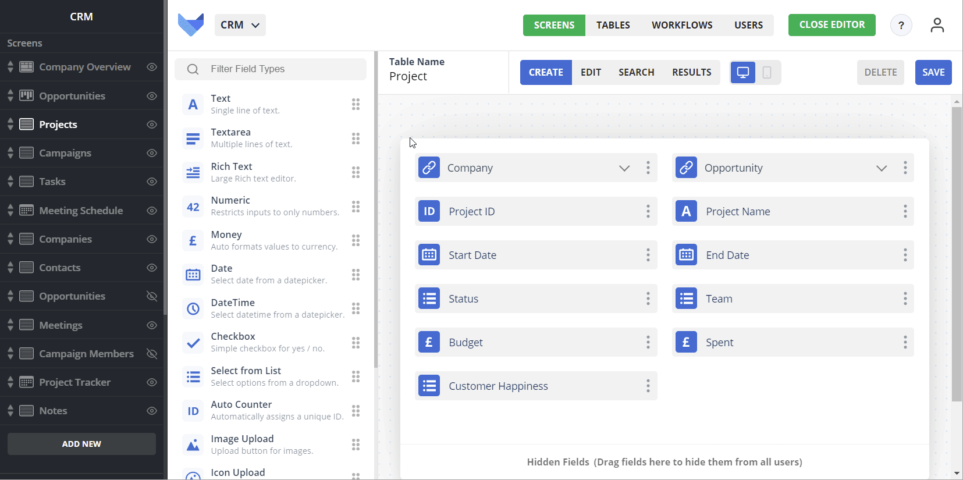Click the drag handle for the Numeric field type
This screenshot has height=480, width=963.
click(x=356, y=207)
